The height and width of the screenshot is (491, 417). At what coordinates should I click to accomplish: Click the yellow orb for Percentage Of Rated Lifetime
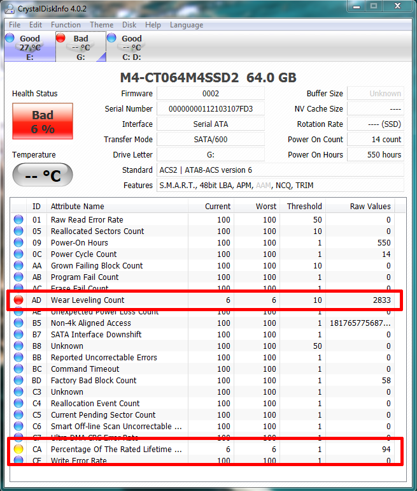(x=18, y=450)
